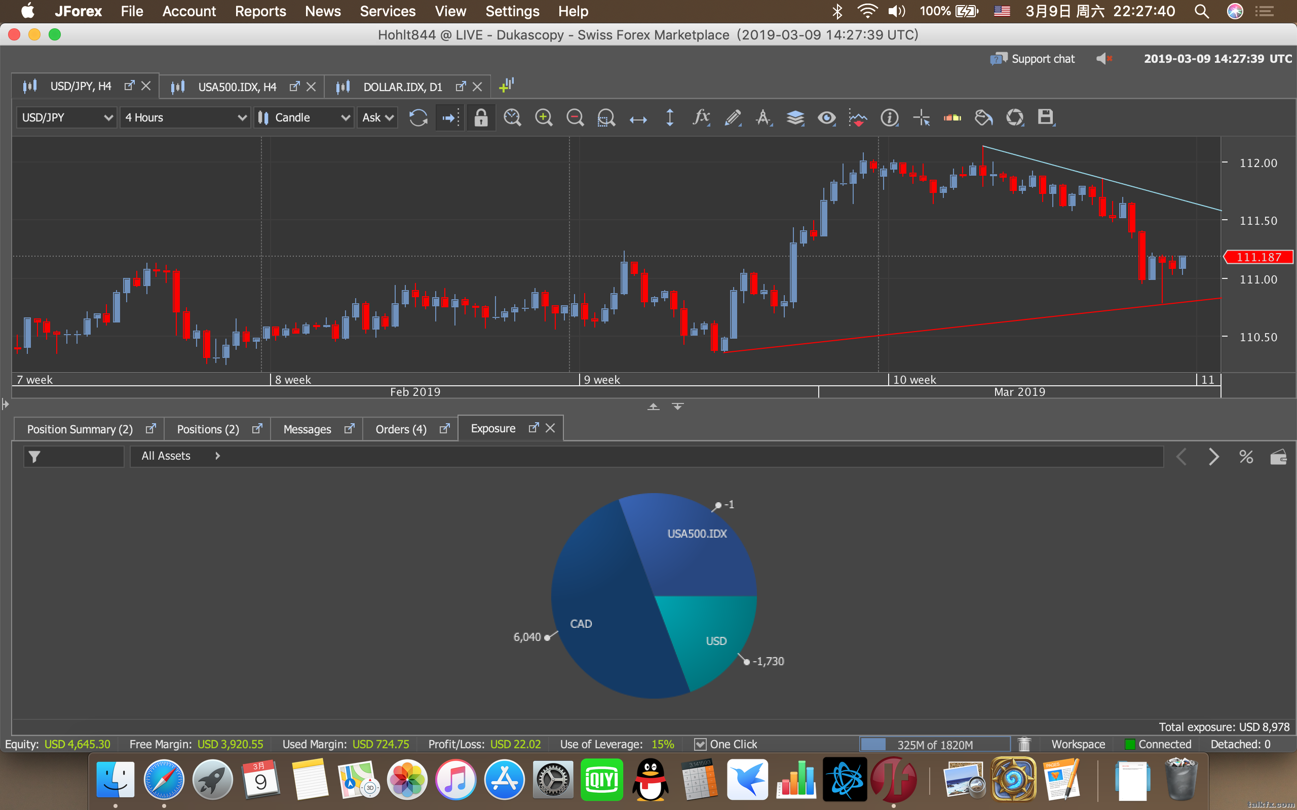This screenshot has width=1297, height=810.
Task: Toggle the One Click checkbox
Action: (700, 744)
